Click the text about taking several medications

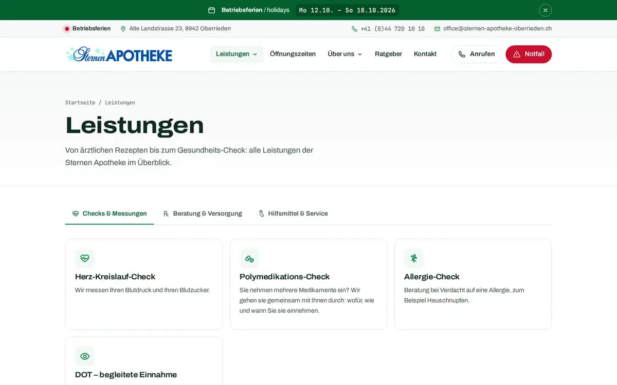(307, 300)
